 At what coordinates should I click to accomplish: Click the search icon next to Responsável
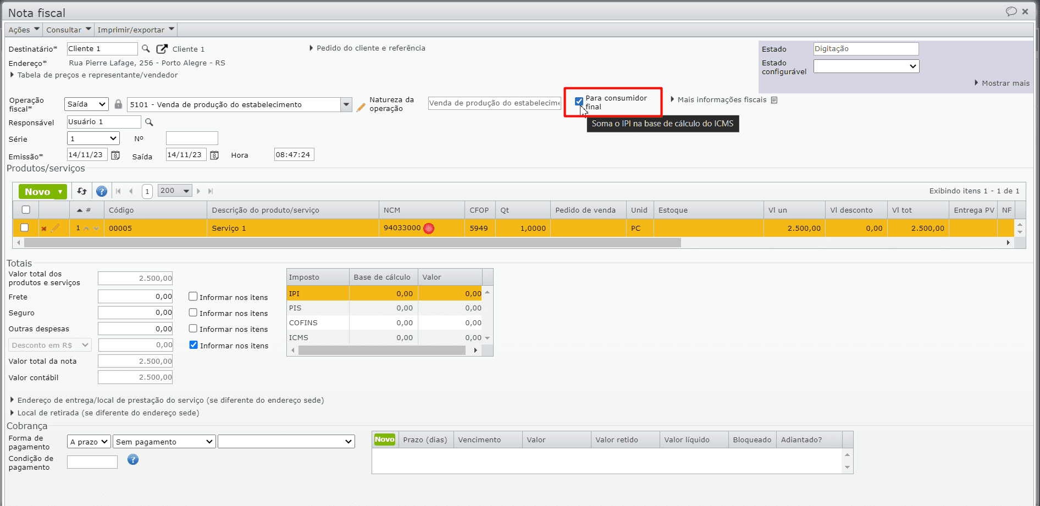149,122
